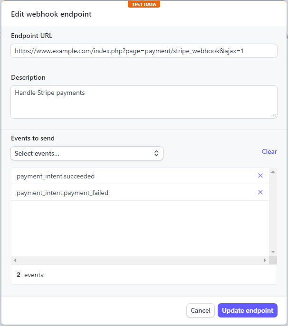
Task: Click the orange TEST DATA badge
Action: click(144, 4)
